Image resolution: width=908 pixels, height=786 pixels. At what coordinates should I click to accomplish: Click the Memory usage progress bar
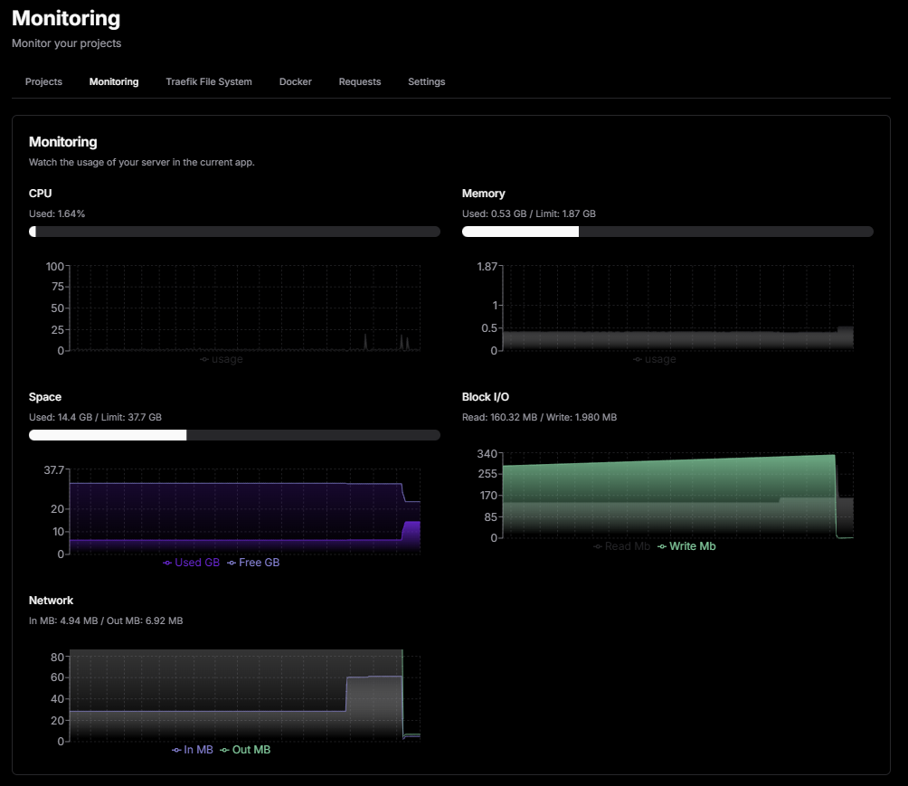tap(667, 232)
